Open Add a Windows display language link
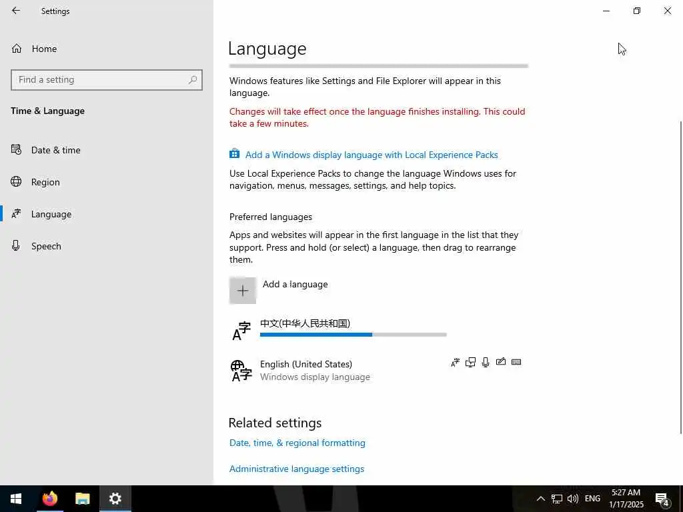Image resolution: width=683 pixels, height=512 pixels. [x=372, y=155]
